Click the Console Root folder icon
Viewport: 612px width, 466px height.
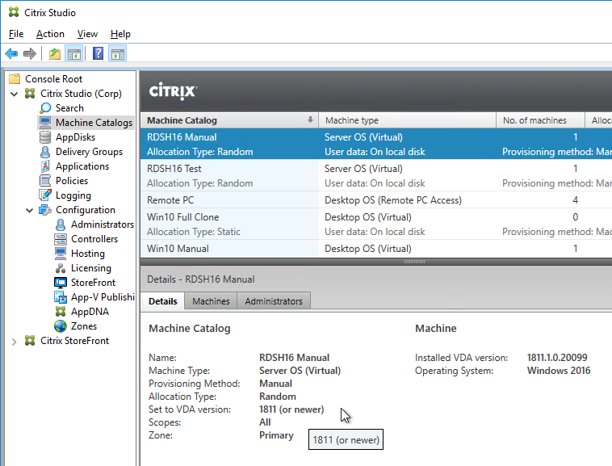click(15, 78)
